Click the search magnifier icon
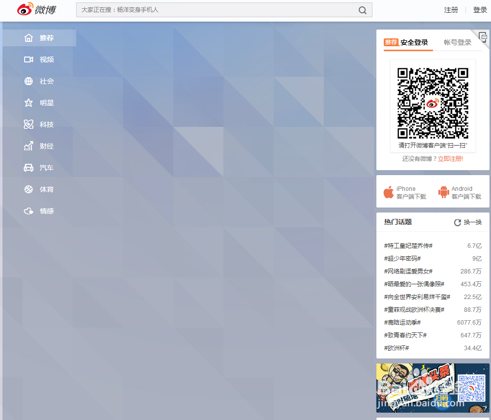This screenshot has height=420, width=491. pos(363,10)
